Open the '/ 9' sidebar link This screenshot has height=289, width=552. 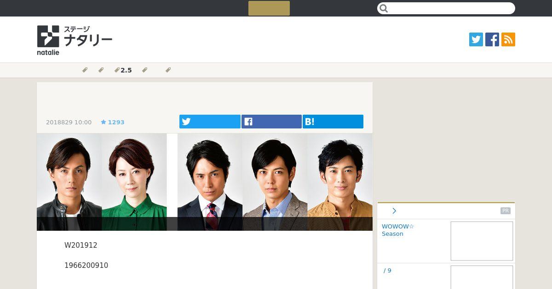388,271
